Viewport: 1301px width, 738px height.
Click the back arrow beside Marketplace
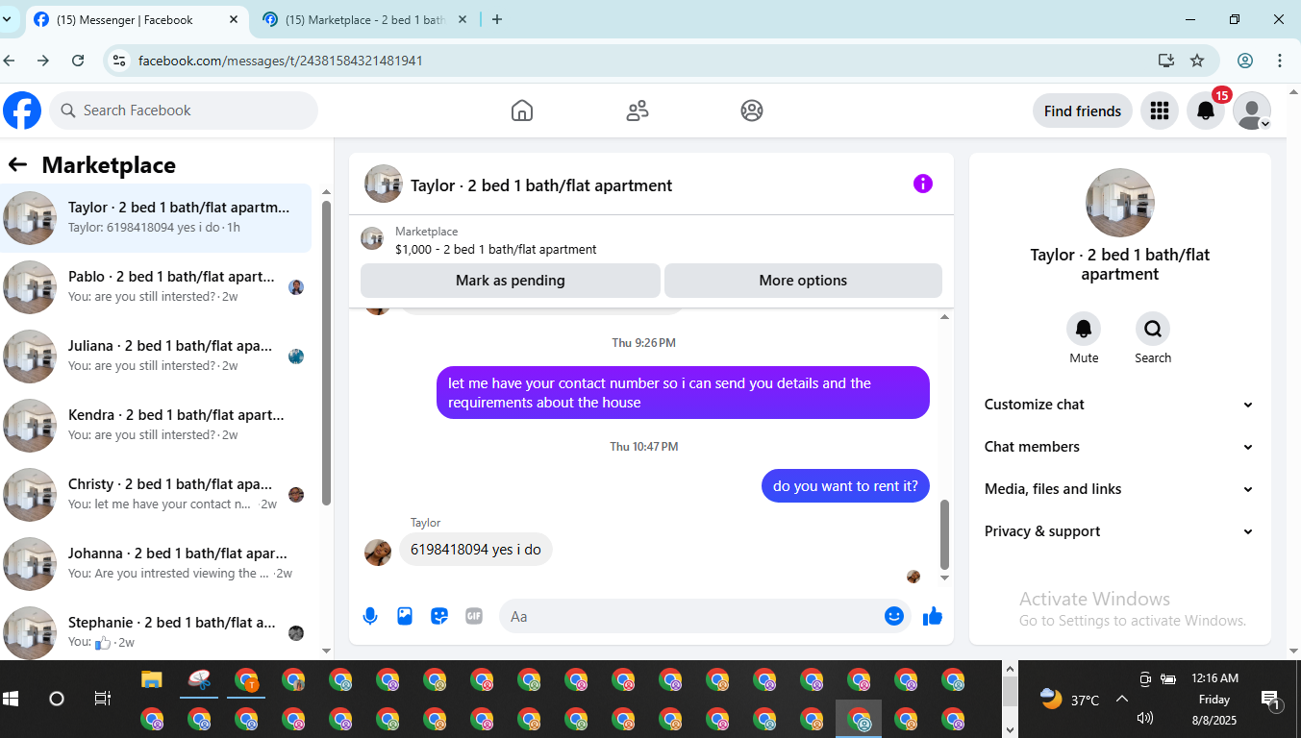tap(17, 164)
